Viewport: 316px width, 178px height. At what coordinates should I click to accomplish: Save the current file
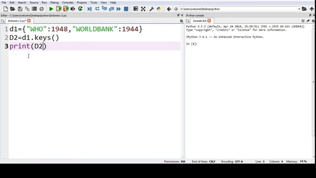[x=20, y=9]
